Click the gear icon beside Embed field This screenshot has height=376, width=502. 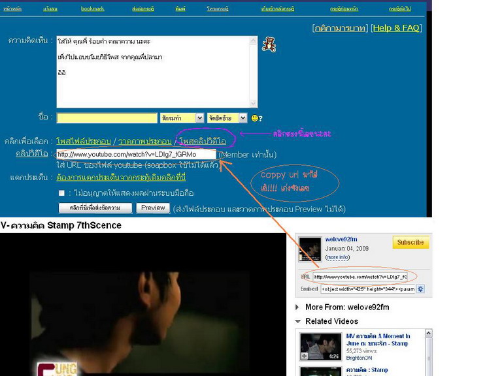coord(421,289)
